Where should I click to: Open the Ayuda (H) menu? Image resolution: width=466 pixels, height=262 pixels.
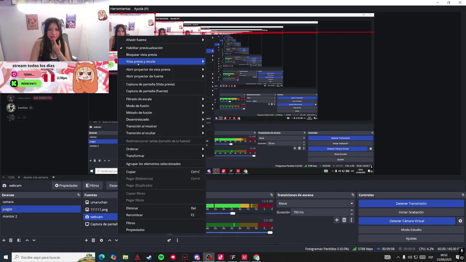coord(141,9)
